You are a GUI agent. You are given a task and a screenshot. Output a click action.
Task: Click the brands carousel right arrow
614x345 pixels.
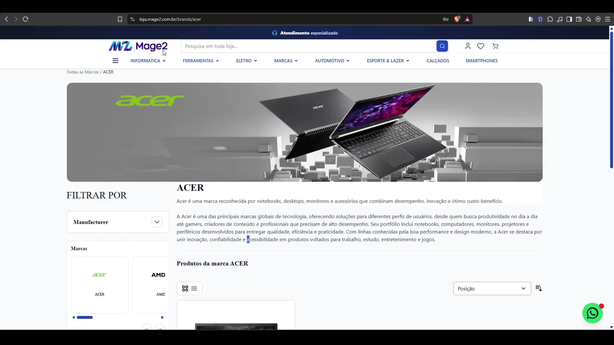click(162, 317)
